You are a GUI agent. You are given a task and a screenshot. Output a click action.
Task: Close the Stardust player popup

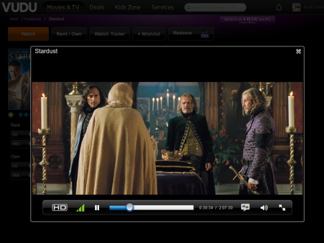tap(298, 51)
